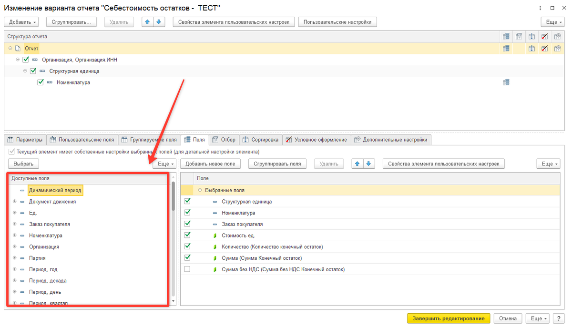Click the Выбрать button
572x328 pixels.
23,164
